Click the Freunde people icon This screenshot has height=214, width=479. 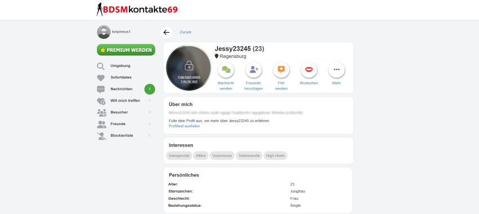click(x=101, y=124)
